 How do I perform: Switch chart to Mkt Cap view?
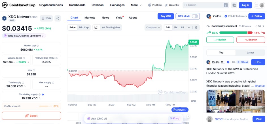click(84, 27)
